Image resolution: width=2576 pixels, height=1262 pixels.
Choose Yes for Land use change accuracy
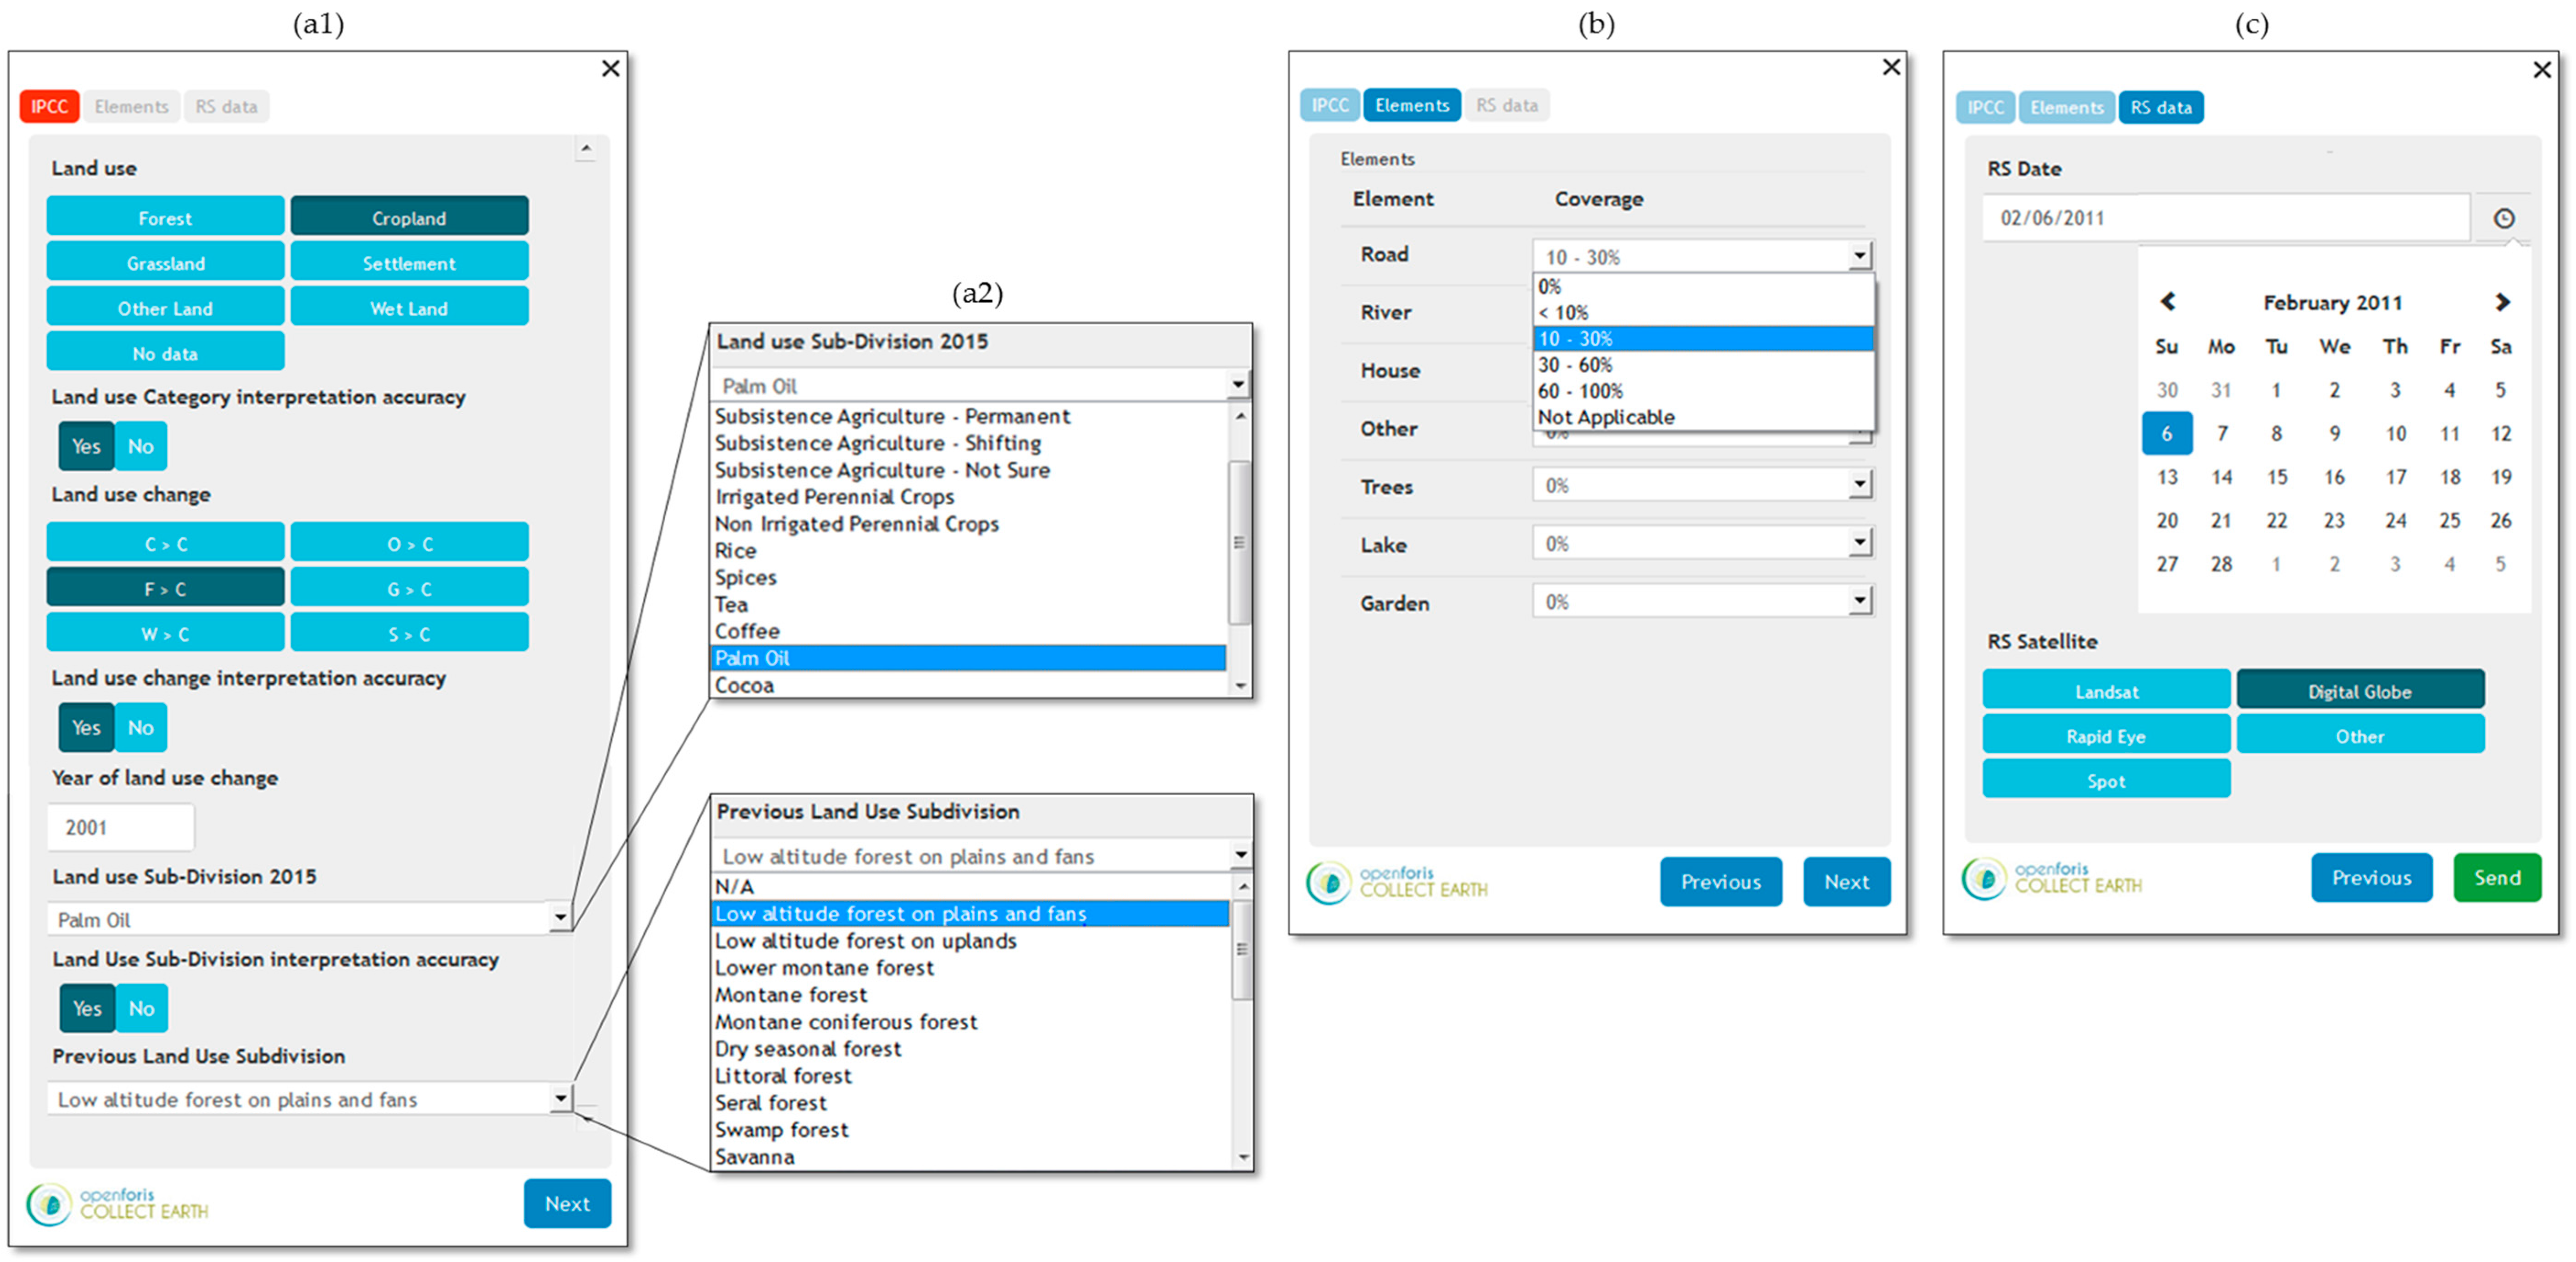pos(86,727)
